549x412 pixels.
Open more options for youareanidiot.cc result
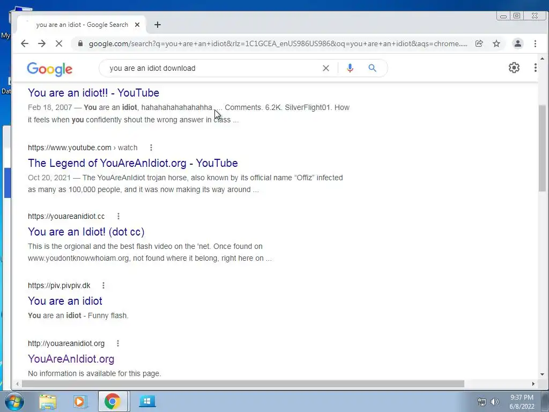coord(118,216)
